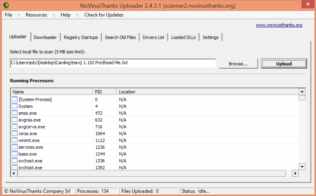316x196 pixels.
Task: Open the File menu
Action: tap(8, 15)
